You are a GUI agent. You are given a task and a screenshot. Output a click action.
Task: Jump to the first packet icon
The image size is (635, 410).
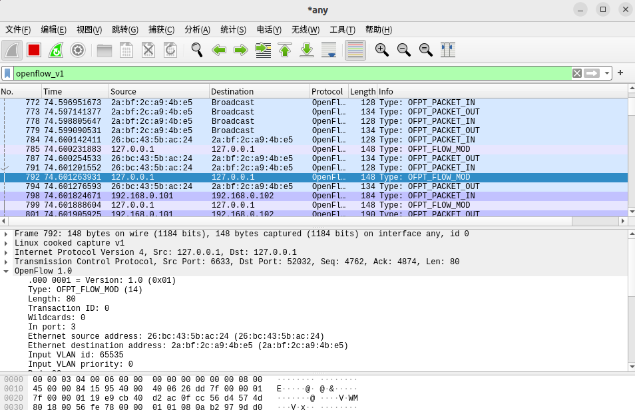[x=285, y=50]
